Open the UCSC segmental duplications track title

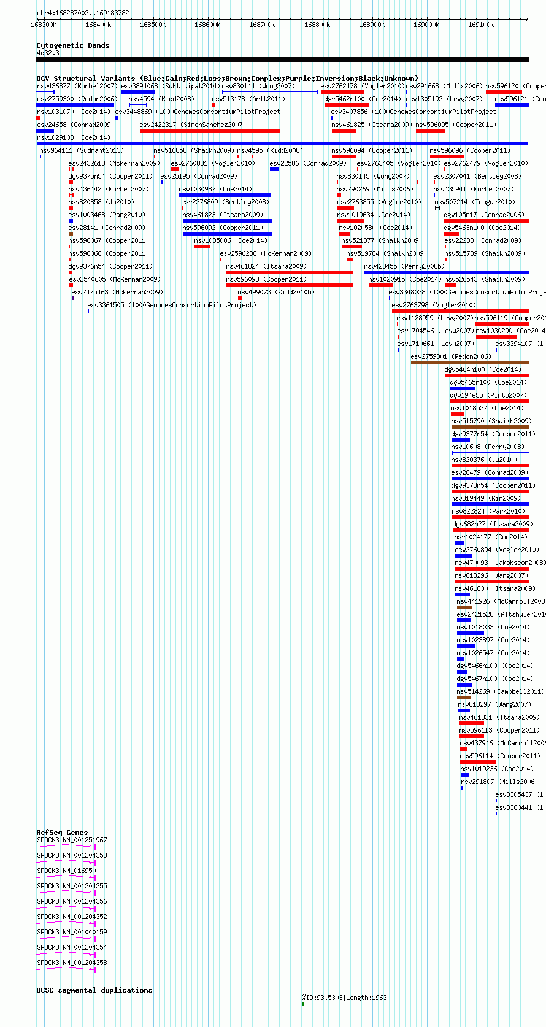tap(94, 990)
